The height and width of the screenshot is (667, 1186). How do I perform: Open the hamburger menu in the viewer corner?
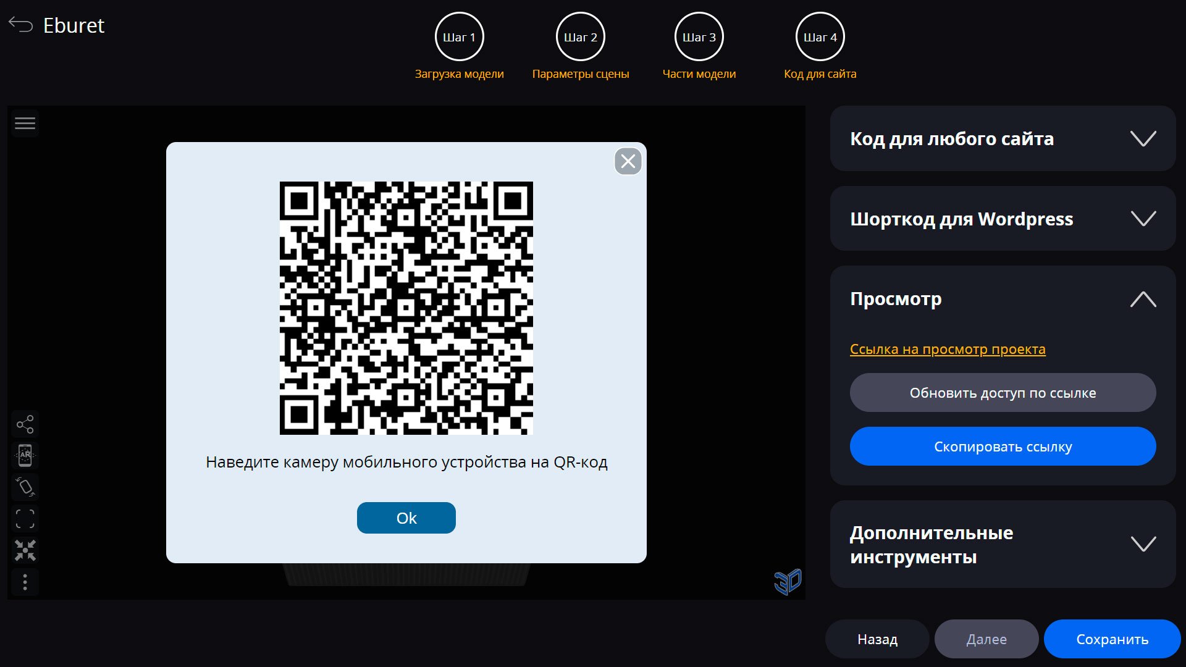[25, 123]
